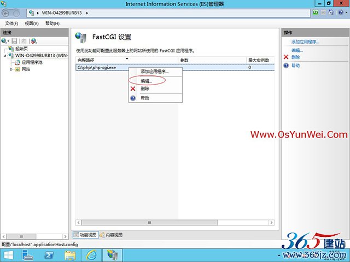Image resolution: width=350 pixels, height=262 pixels.
Task: Open Internet Explorer from the taskbar
Action: coord(91,255)
